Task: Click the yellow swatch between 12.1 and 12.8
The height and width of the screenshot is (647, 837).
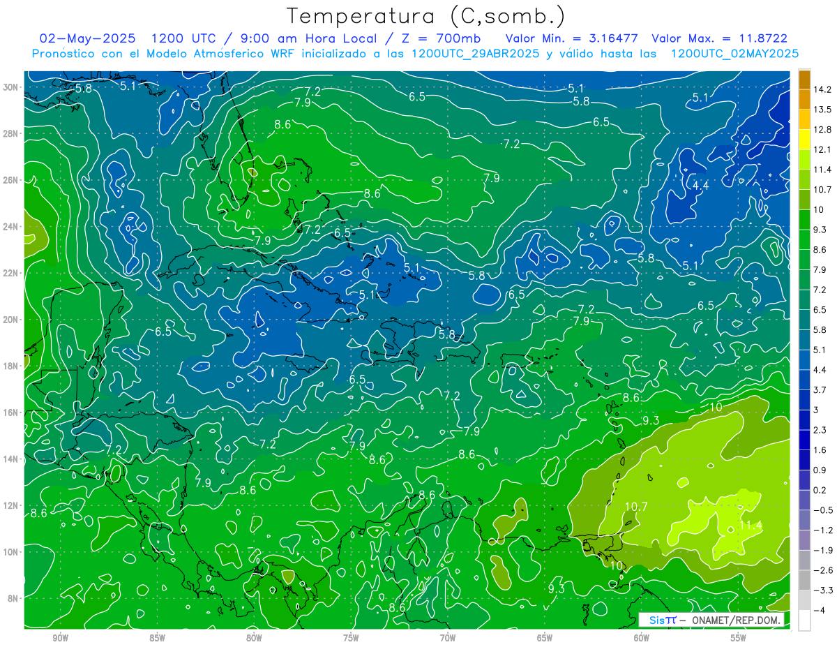Action: point(804,140)
